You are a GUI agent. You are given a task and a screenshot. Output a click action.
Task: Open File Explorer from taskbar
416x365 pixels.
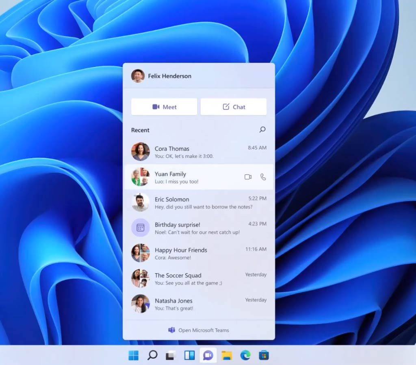227,355
